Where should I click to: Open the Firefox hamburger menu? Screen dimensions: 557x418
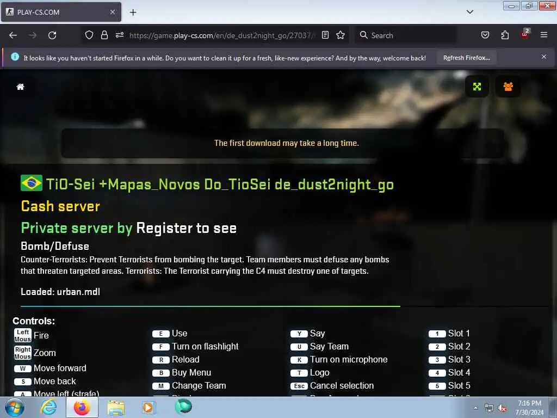coord(543,35)
